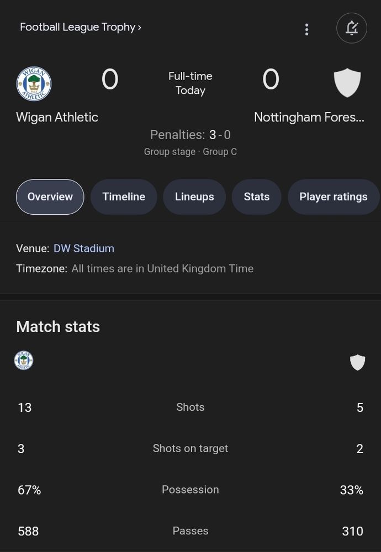
Task: Go to the Stats tab
Action: (256, 197)
